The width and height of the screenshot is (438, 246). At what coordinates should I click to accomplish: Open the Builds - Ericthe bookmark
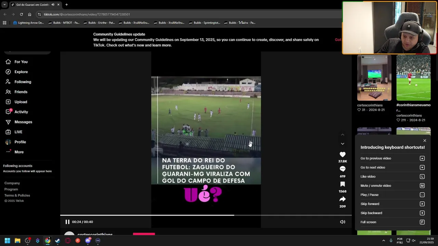click(99, 23)
